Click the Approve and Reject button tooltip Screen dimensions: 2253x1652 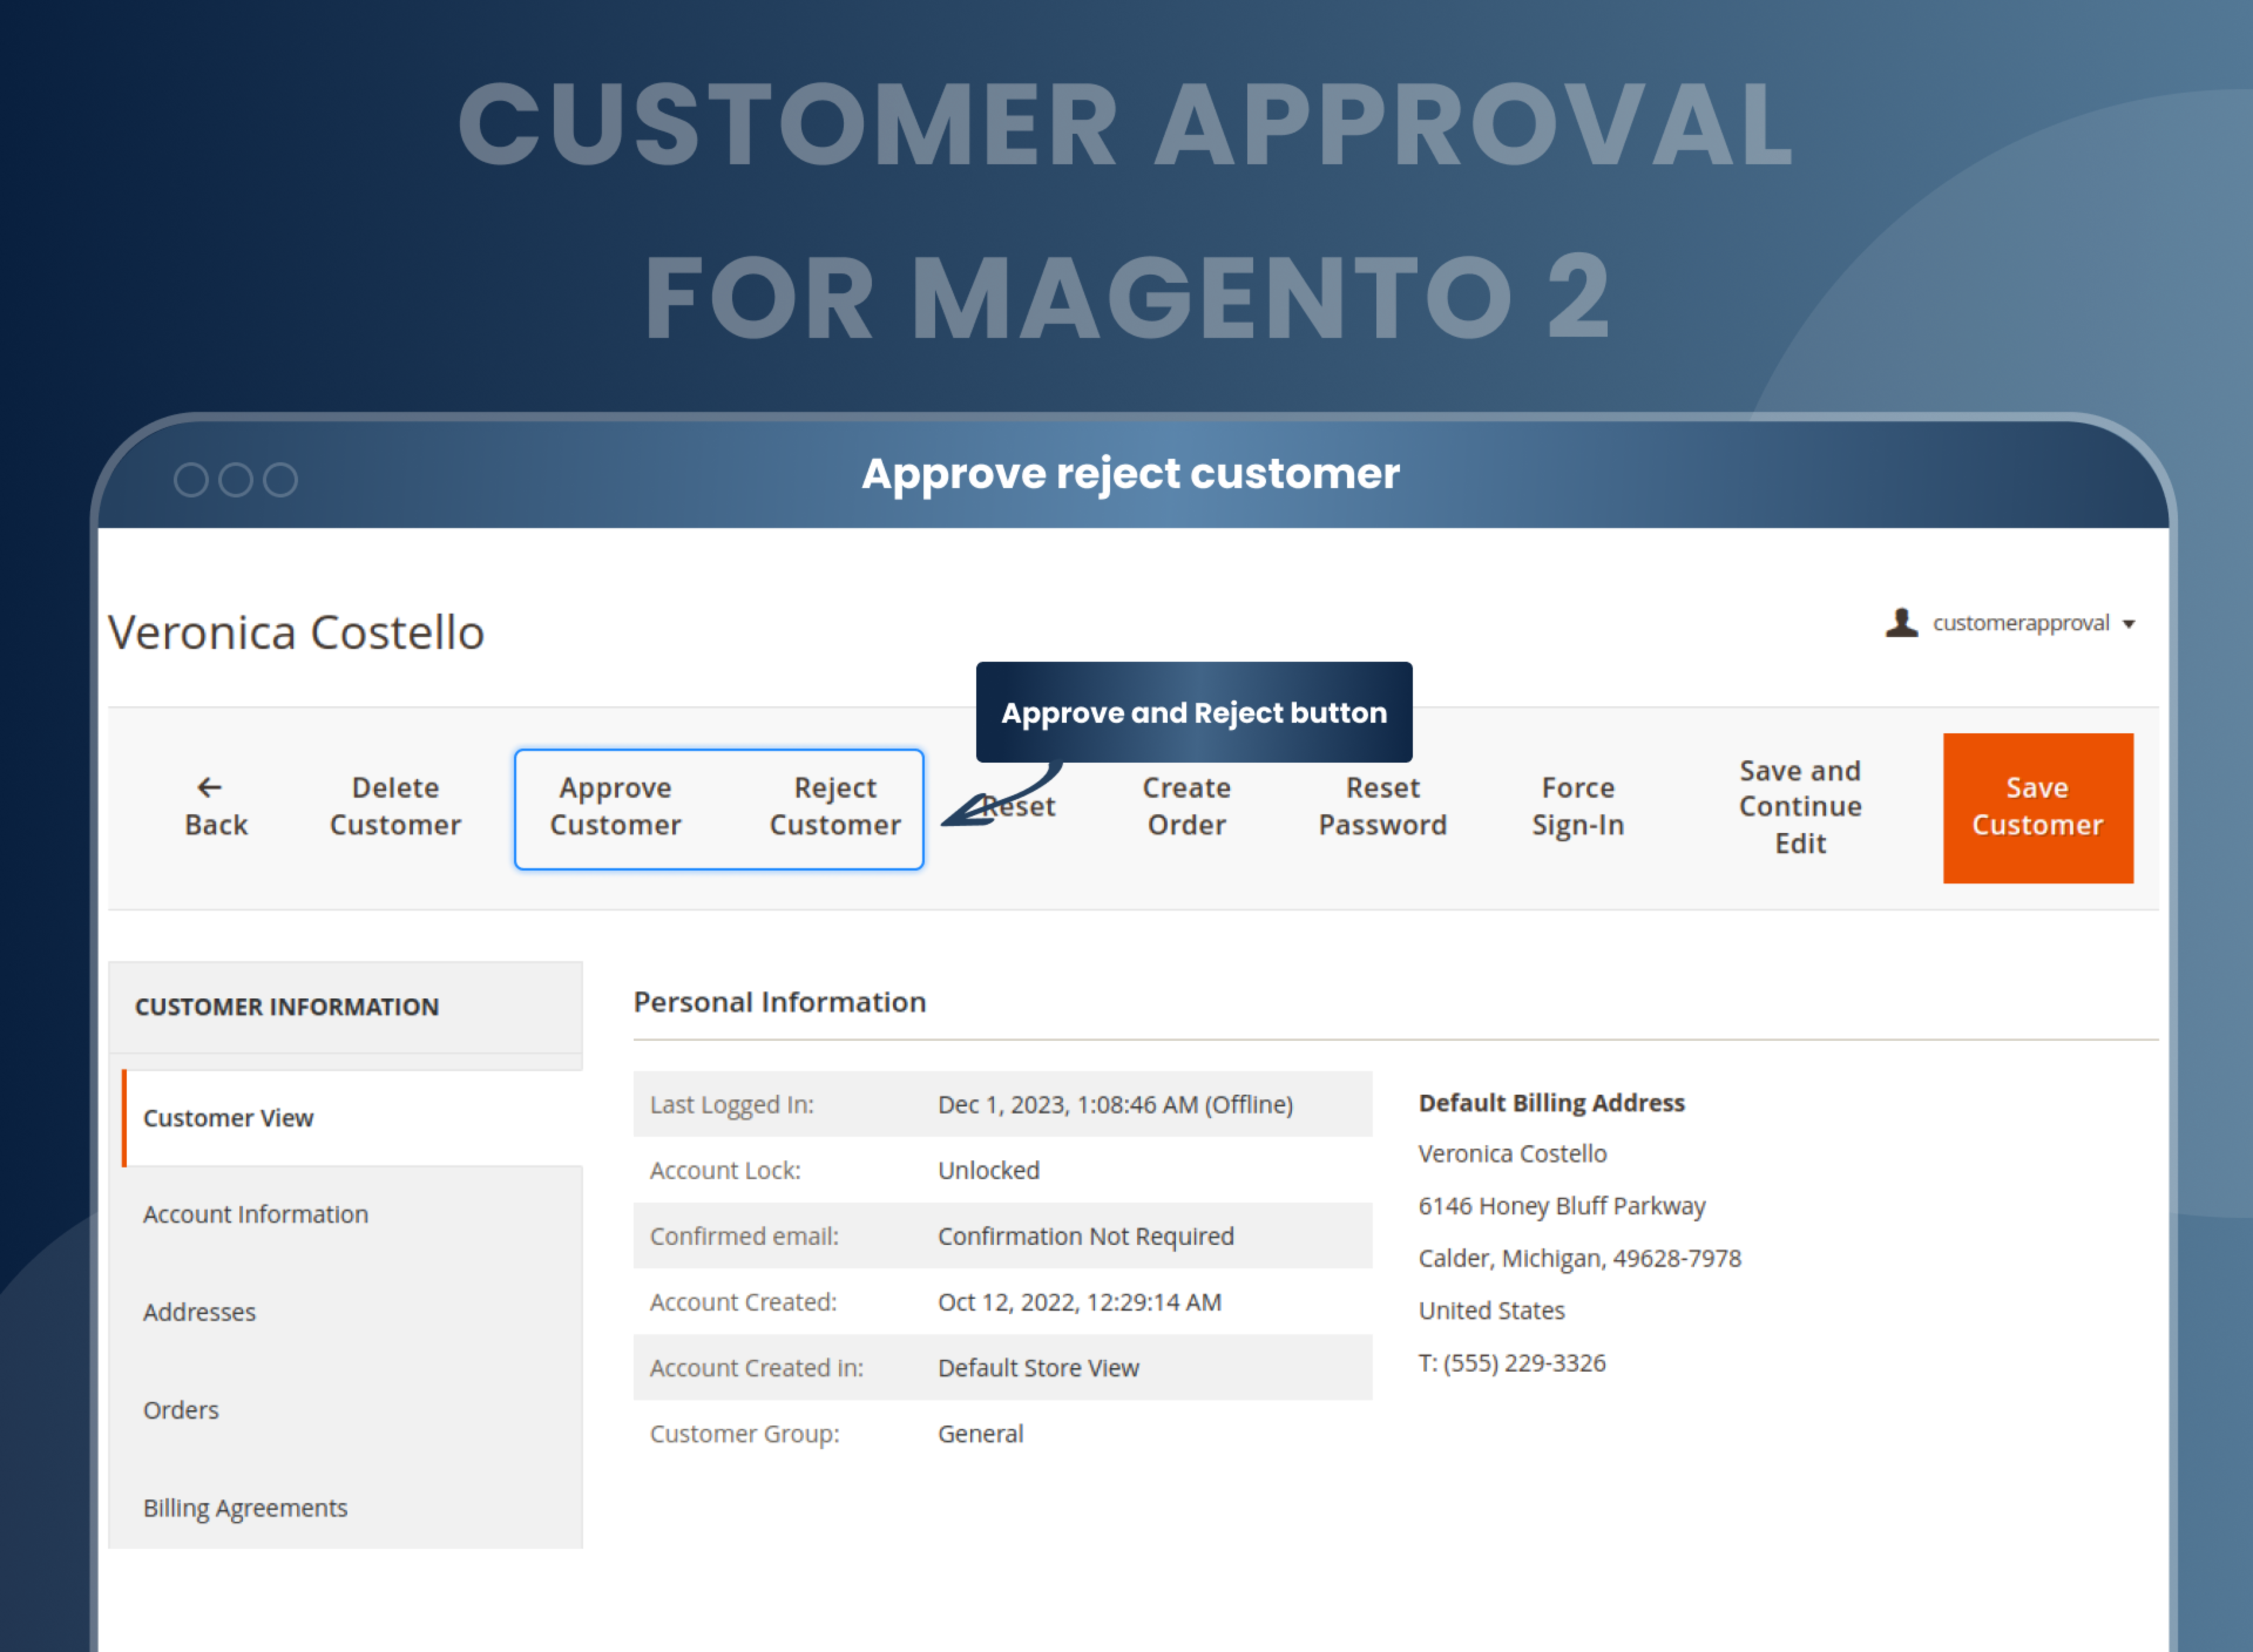click(x=1193, y=712)
